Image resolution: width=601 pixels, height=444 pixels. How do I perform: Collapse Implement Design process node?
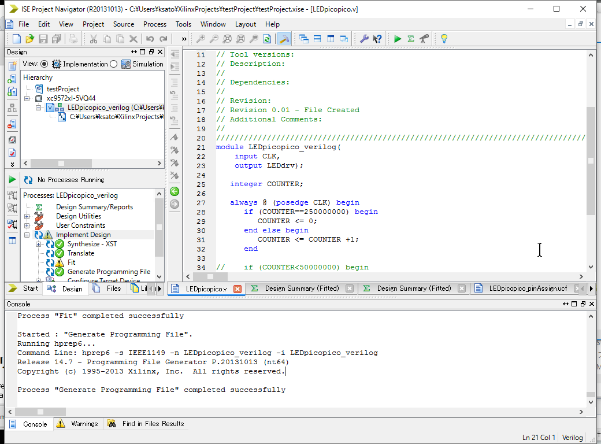[27, 235]
